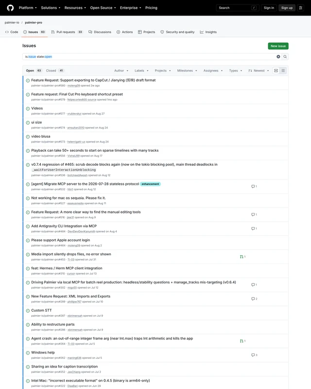This screenshot has width=311, height=389.
Task: Expand the Author filter dropdown
Action: click(121, 71)
